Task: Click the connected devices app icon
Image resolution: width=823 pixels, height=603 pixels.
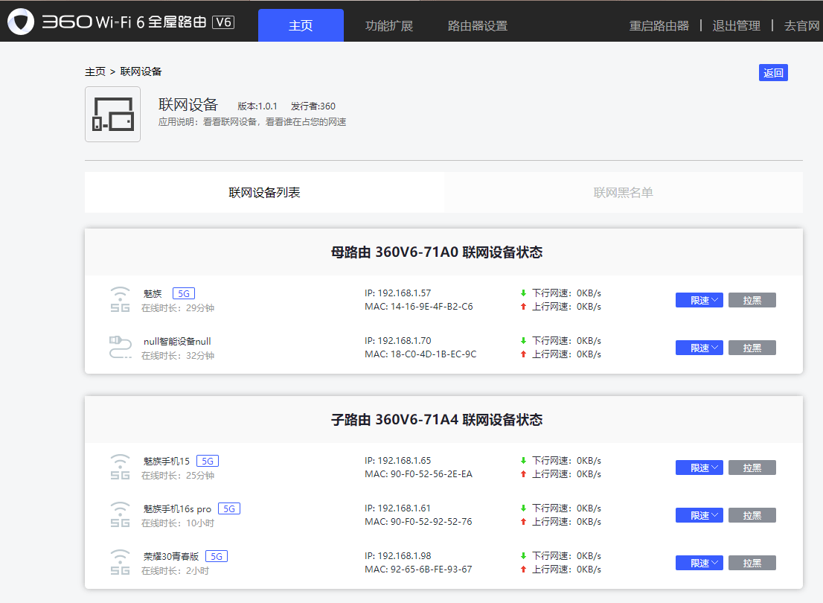Action: [x=113, y=114]
